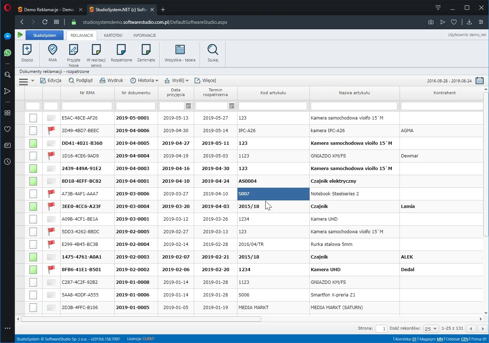Open Data przyjęcia filter calendar picker
The width and height of the screenshot is (489, 343).
click(188, 106)
